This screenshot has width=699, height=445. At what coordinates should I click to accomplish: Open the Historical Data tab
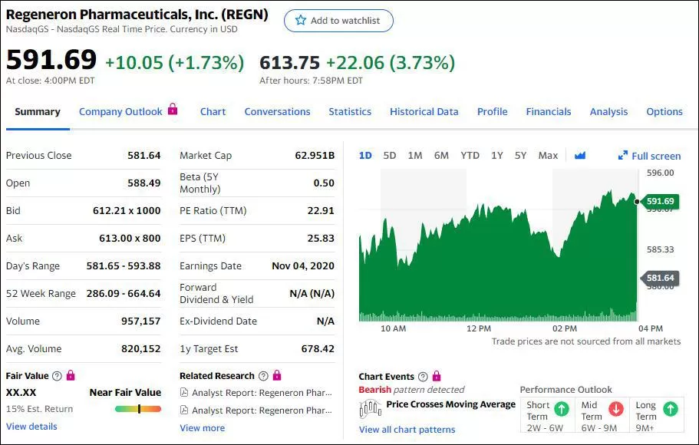pyautogui.click(x=424, y=111)
